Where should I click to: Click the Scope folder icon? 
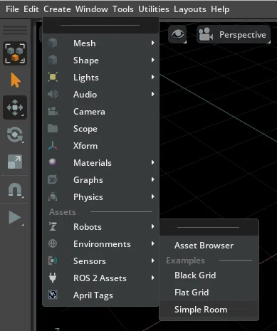click(53, 128)
